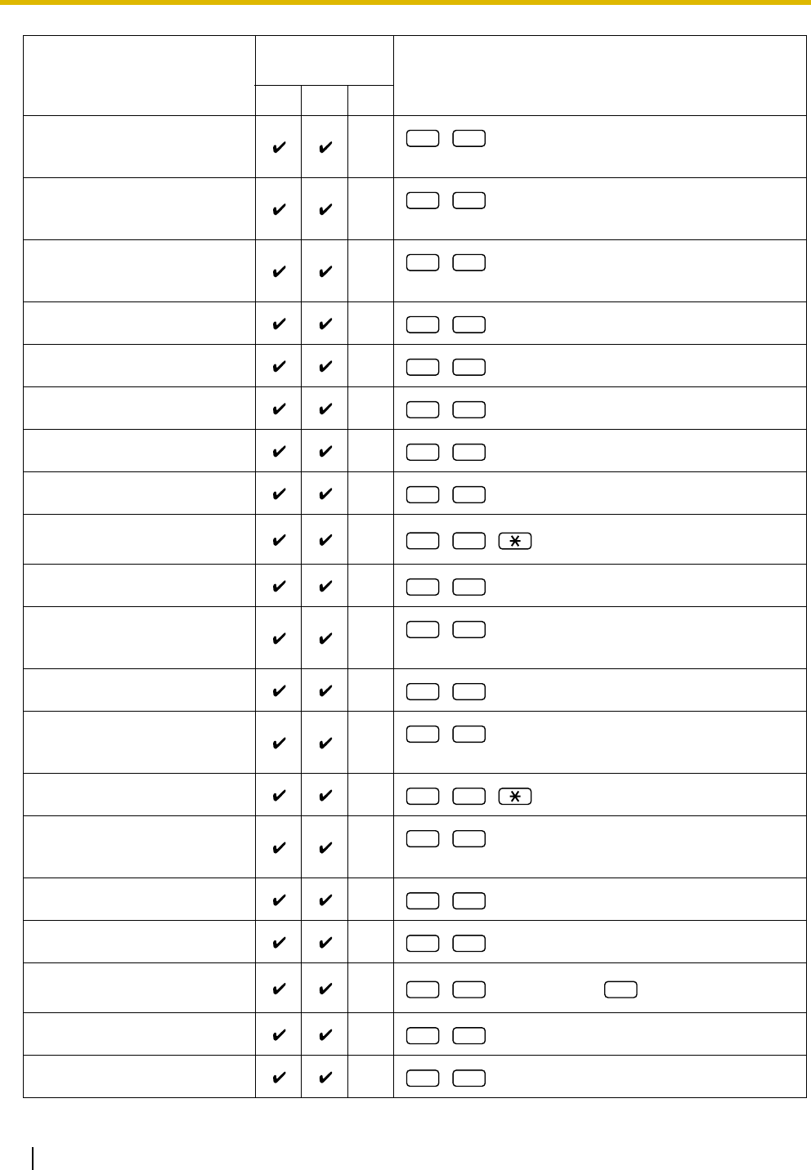Click the isolated key box right of the key pairs
Viewport: 811px width, 1170px height.
(621, 989)
